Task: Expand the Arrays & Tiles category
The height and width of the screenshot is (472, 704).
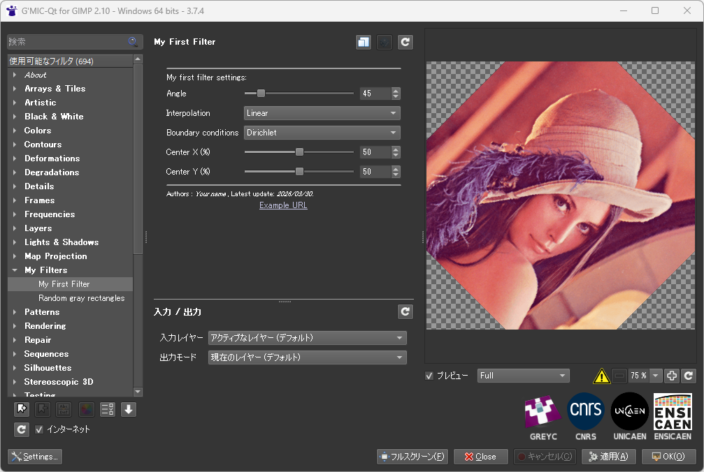Action: [x=15, y=89]
